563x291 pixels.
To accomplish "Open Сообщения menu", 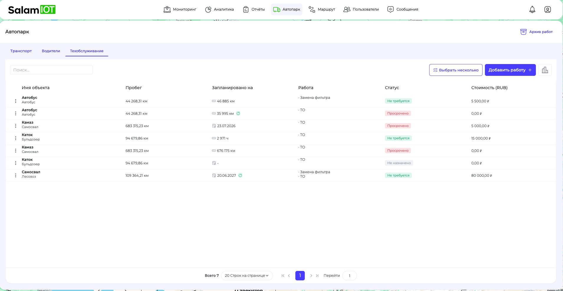I will point(403,9).
